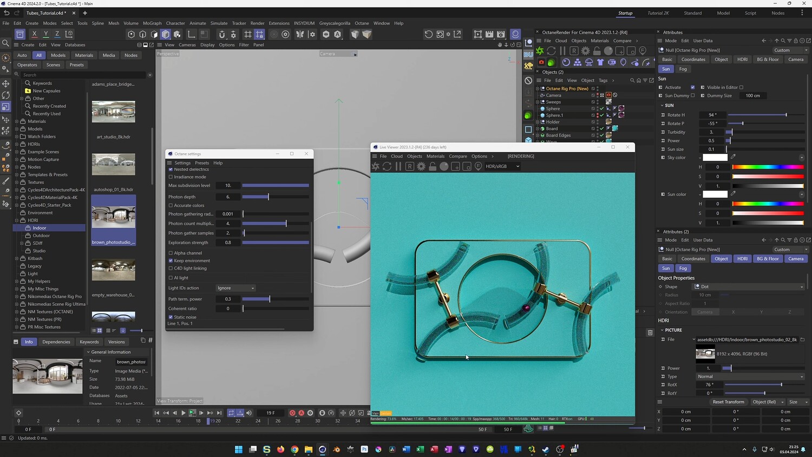Switch to the Tutorial 2K layout
The width and height of the screenshot is (812, 457).
(658, 13)
